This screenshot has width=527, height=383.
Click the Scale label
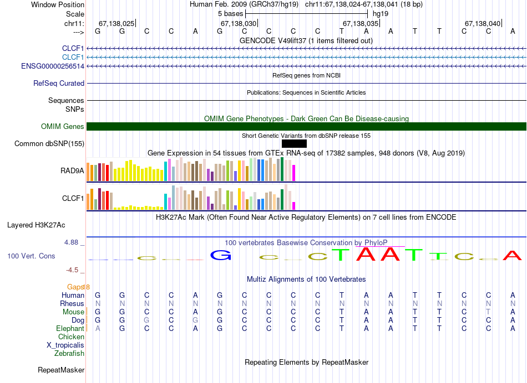(x=75, y=14)
